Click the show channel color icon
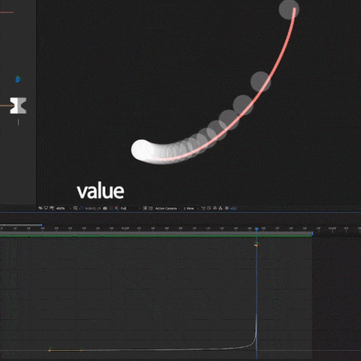 (x=116, y=208)
